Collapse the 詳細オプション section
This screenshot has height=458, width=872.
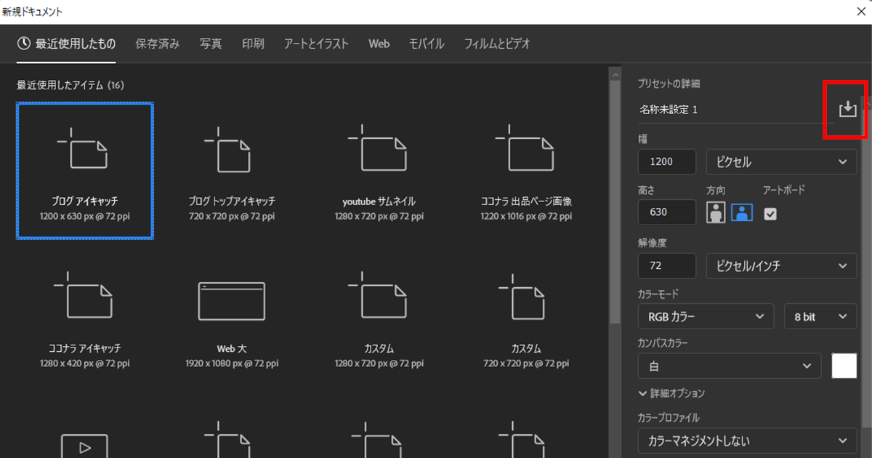[671, 393]
